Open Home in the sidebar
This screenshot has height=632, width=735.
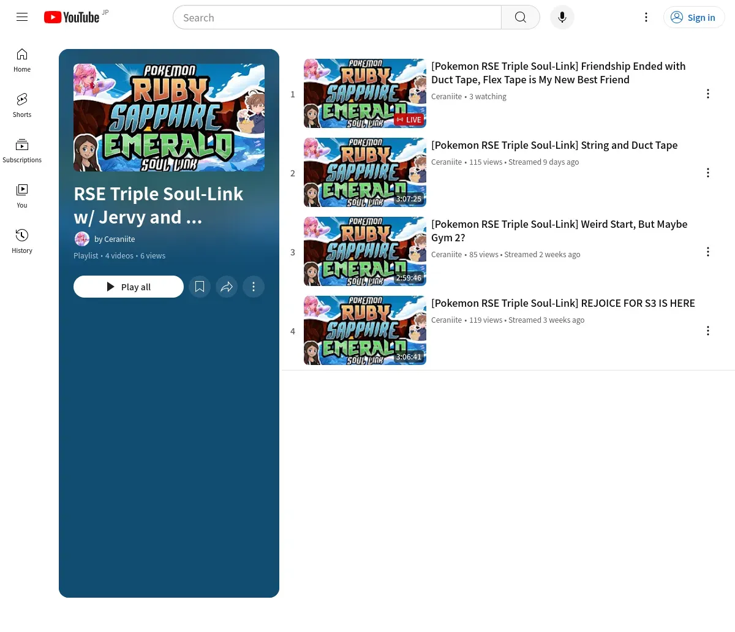(x=22, y=60)
